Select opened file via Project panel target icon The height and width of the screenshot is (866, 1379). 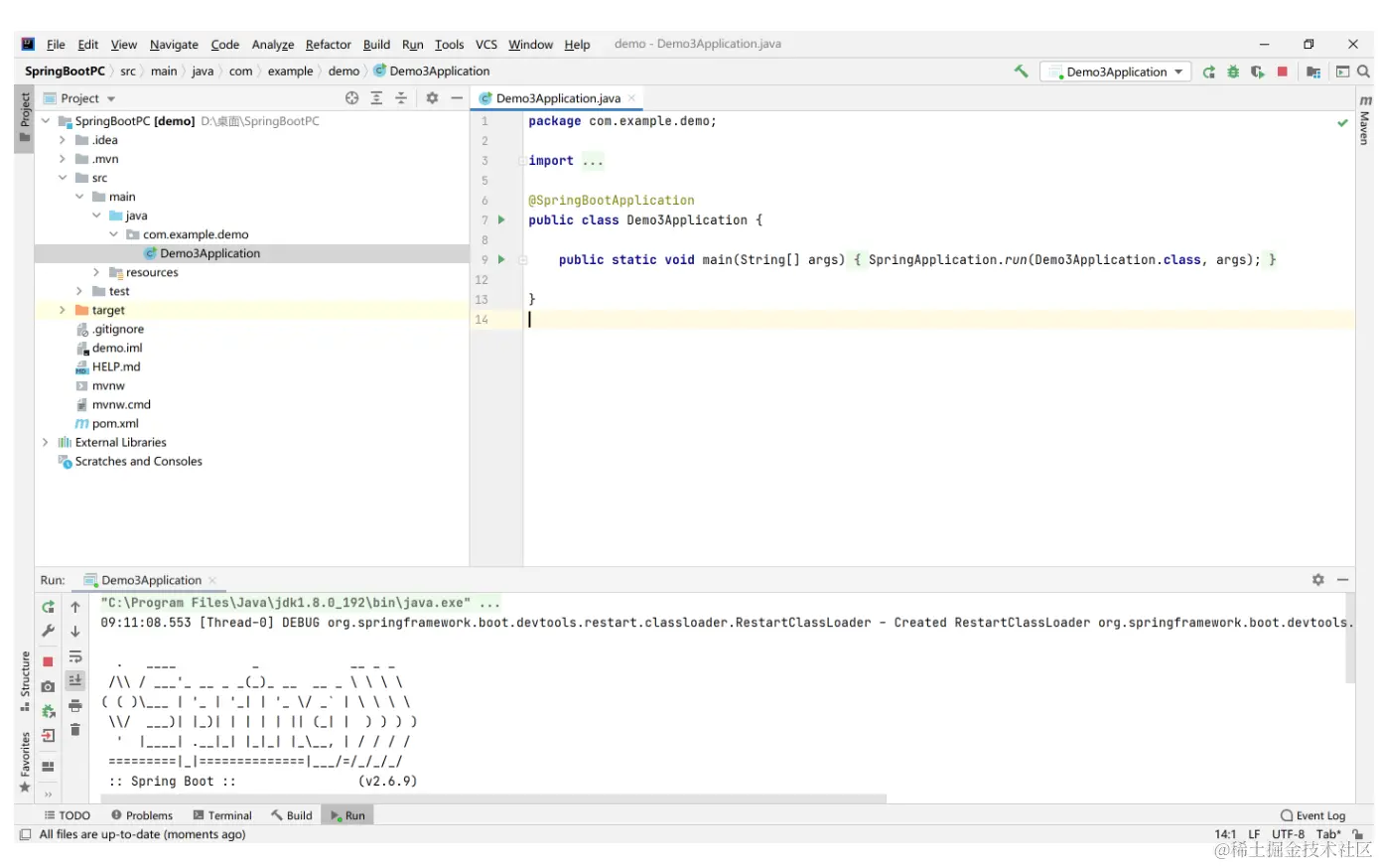coord(351,98)
